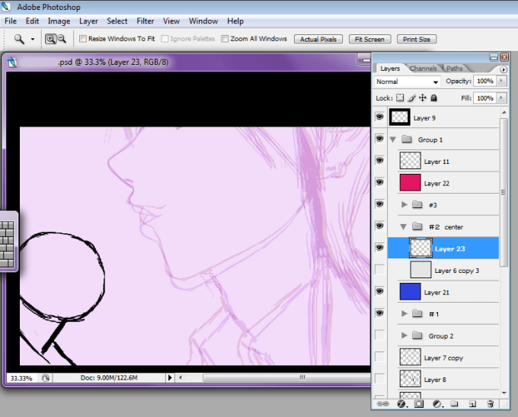The width and height of the screenshot is (518, 417).
Task: Hide Group 1 with its eye icon
Action: [379, 139]
